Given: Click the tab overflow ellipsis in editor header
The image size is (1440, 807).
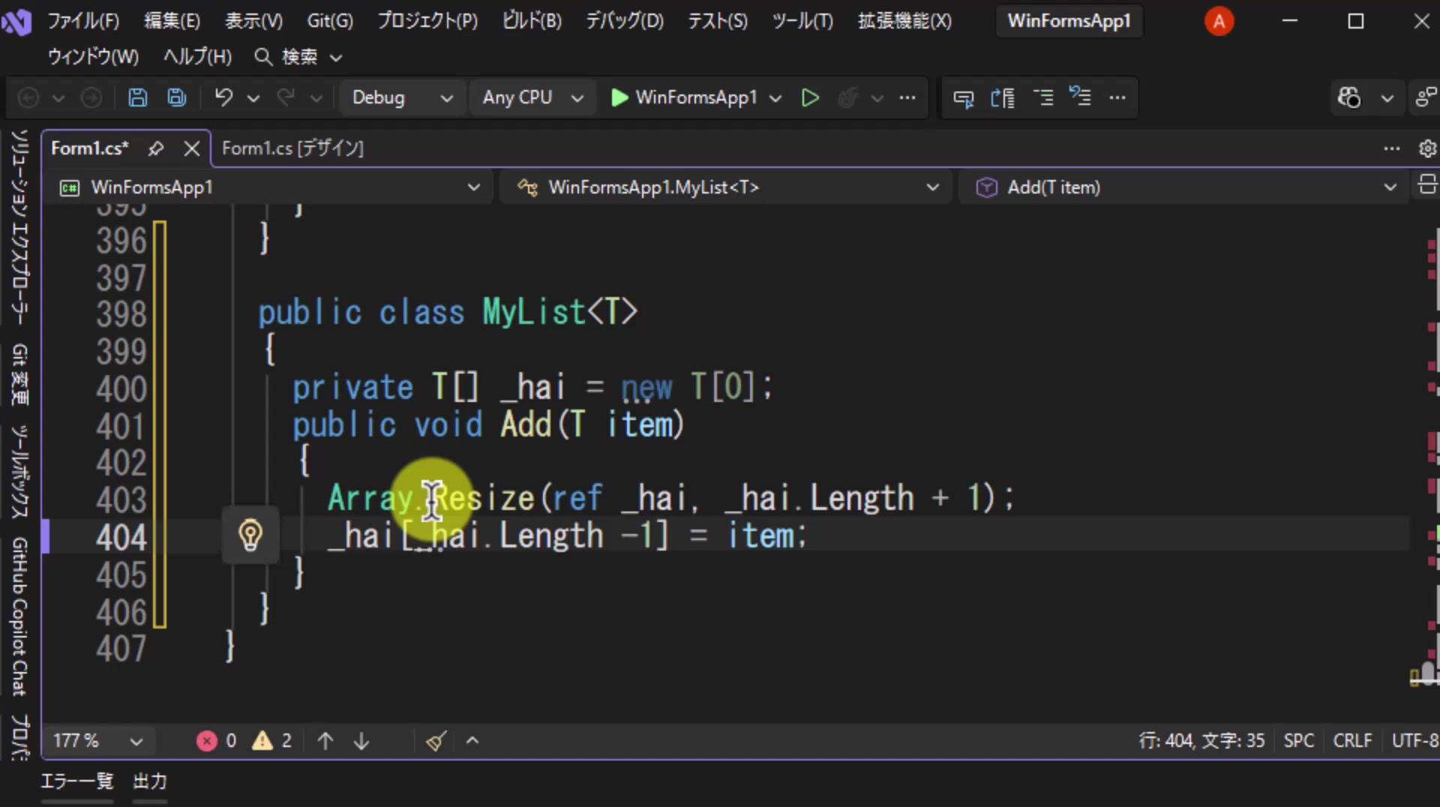Looking at the screenshot, I should pos(1392,148).
